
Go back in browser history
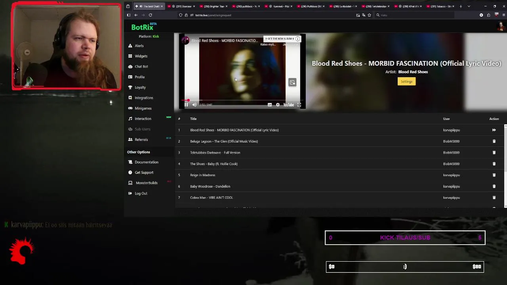136,15
